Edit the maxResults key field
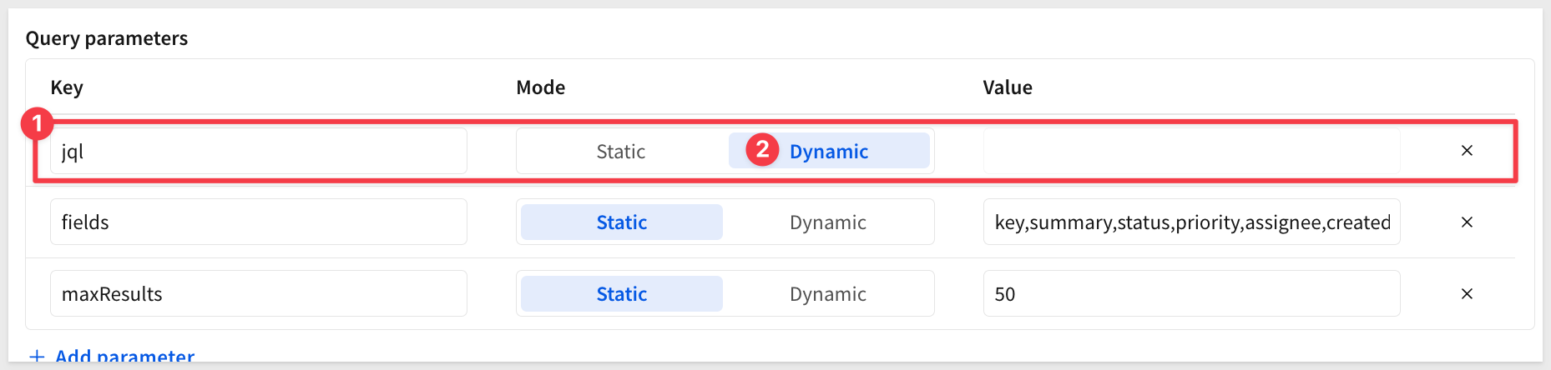 (259, 294)
